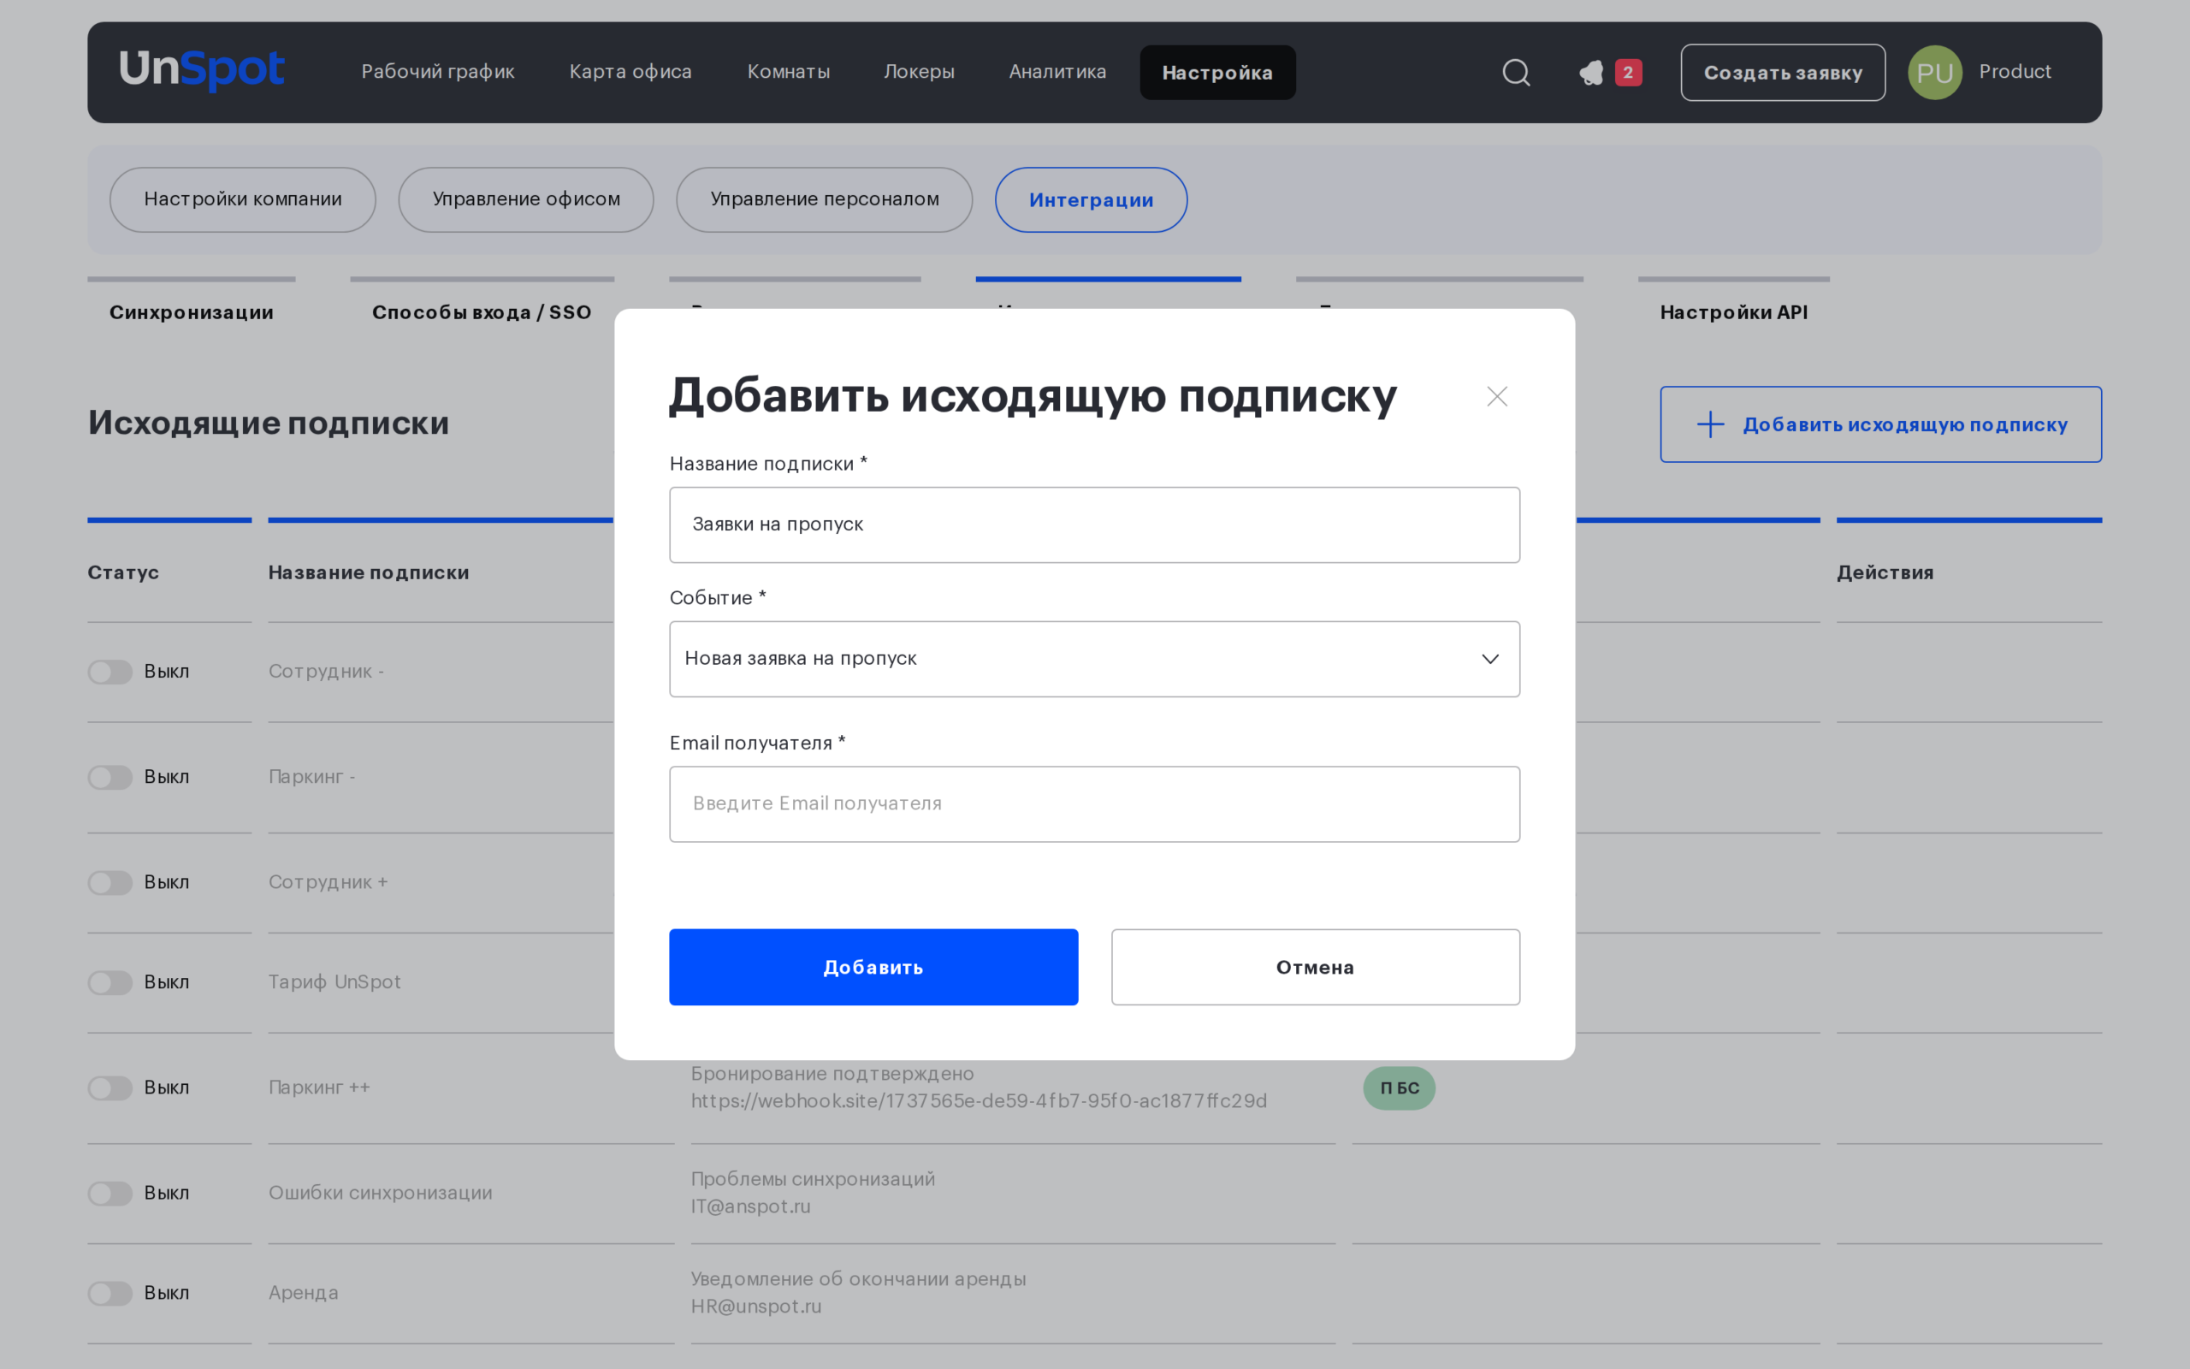Click the Действия column header
Image resolution: width=2190 pixels, height=1369 pixels.
click(x=1885, y=573)
